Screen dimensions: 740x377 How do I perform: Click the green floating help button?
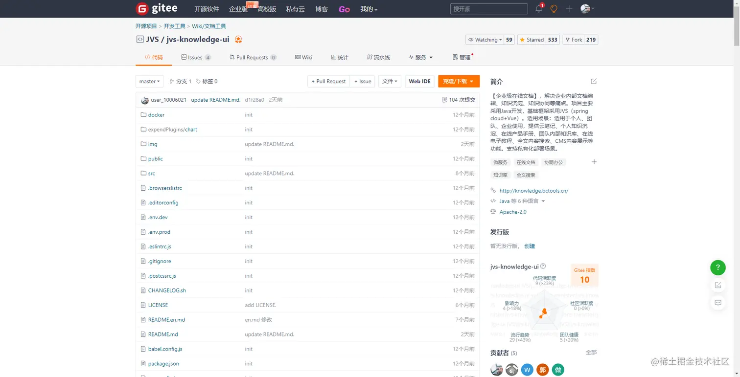coord(718,267)
